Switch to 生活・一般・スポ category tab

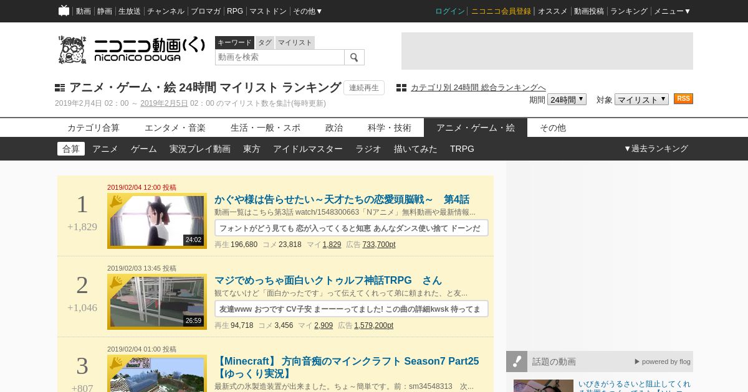tap(266, 128)
